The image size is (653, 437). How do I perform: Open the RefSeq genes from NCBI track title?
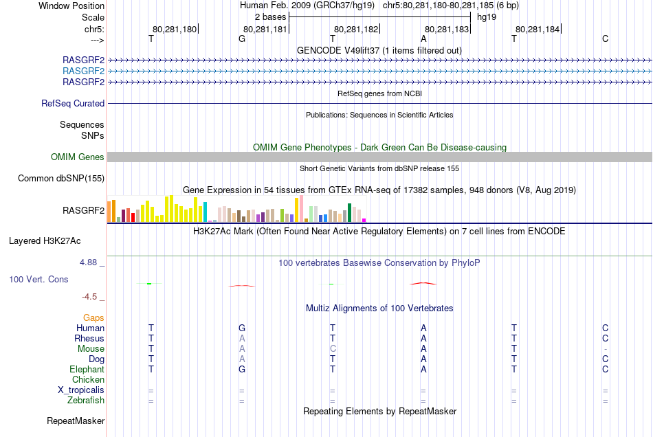[x=379, y=93]
